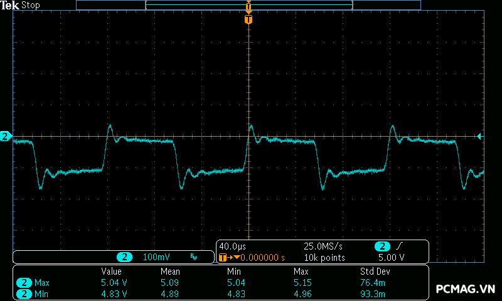
Task: Select the channel 2 badge beside 100mV
Action: [125, 257]
